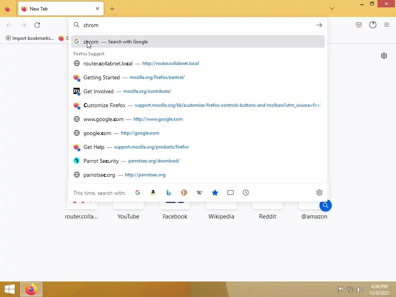The height and width of the screenshot is (297, 396).
Task: Open google.com http://google.com suggestion
Action: click(198, 133)
